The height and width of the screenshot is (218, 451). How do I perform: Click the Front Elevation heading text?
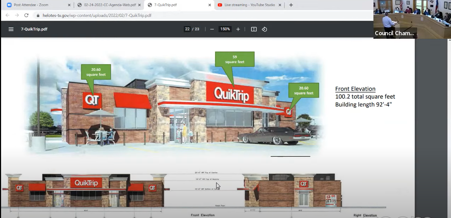coord(355,89)
